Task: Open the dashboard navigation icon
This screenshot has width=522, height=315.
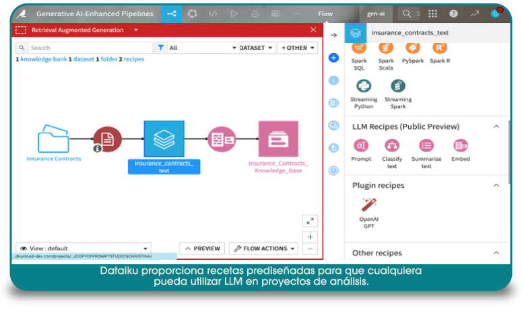Action: (275, 13)
